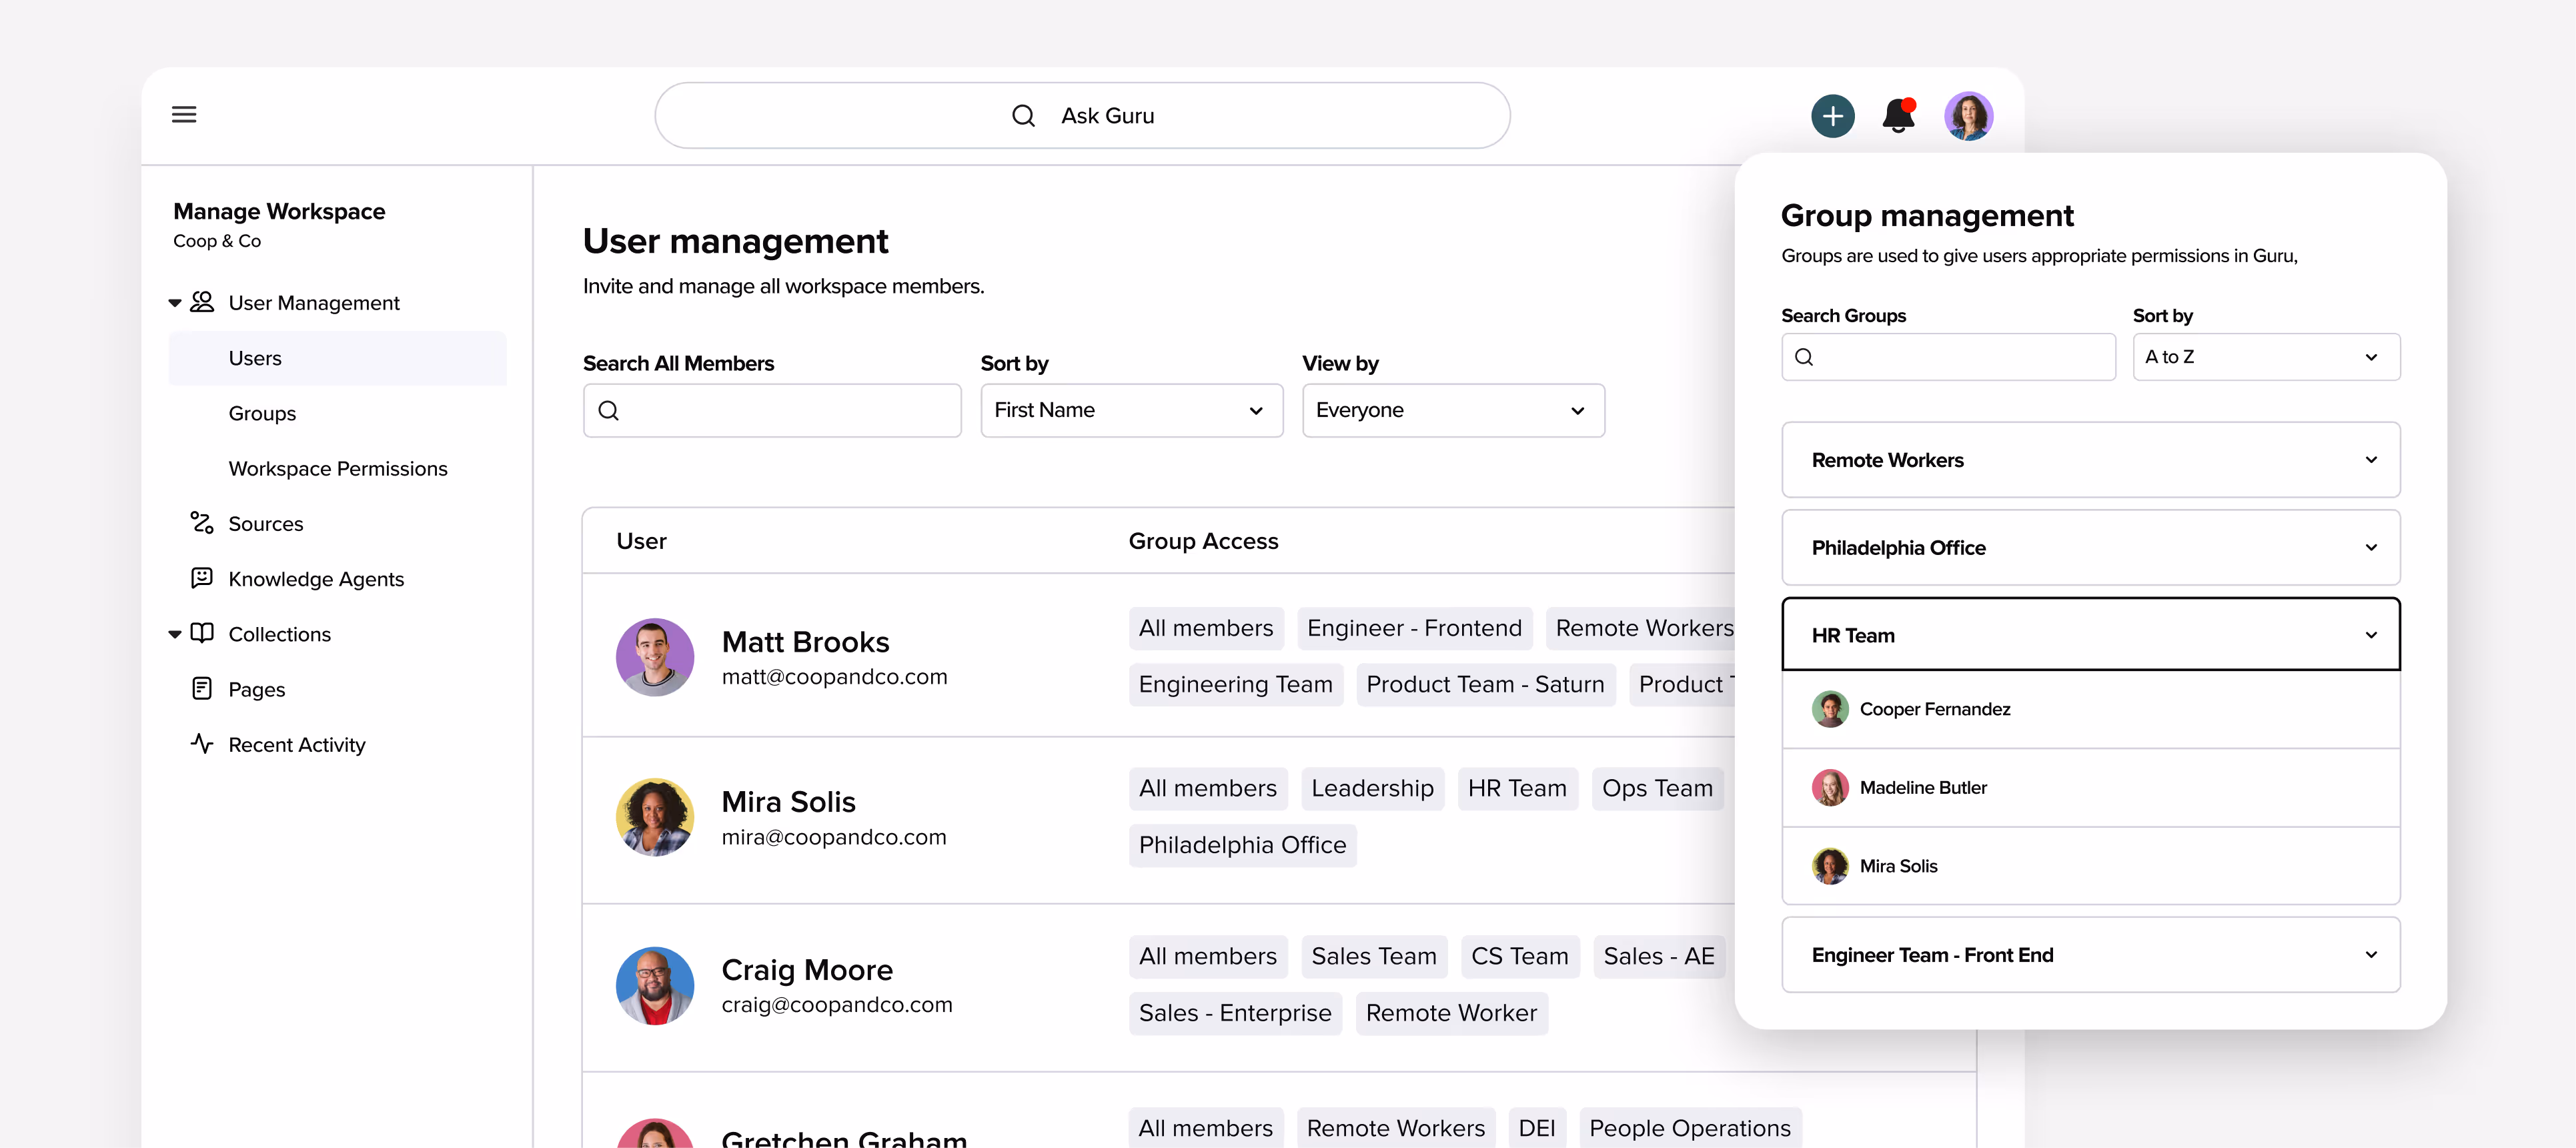Click the Recent Activity icon
The width and height of the screenshot is (2576, 1148).
point(202,744)
